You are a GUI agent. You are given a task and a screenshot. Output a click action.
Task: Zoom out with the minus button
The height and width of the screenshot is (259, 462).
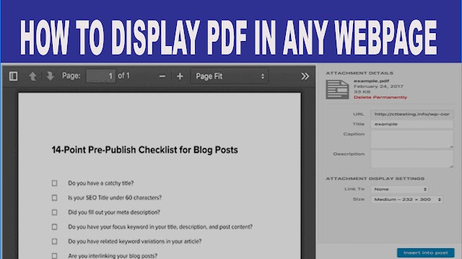click(x=162, y=77)
